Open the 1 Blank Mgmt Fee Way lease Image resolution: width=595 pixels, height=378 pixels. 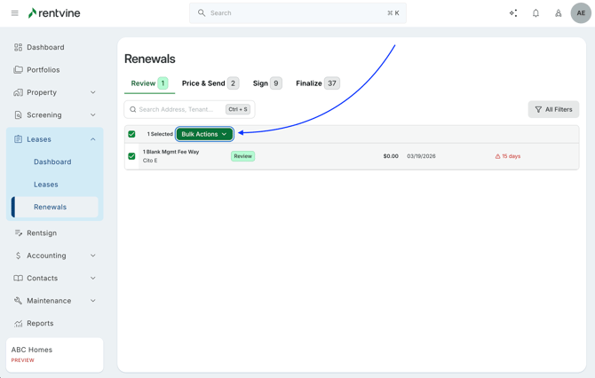[171, 153]
